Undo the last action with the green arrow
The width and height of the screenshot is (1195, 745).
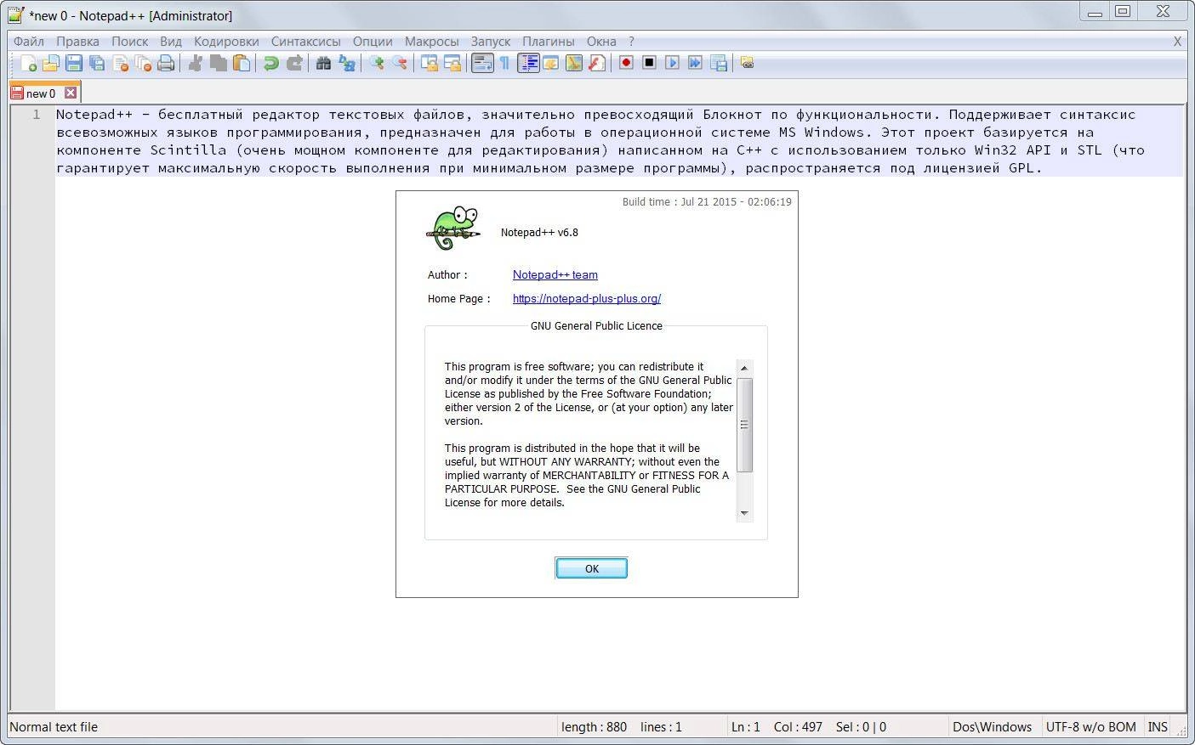(x=271, y=63)
